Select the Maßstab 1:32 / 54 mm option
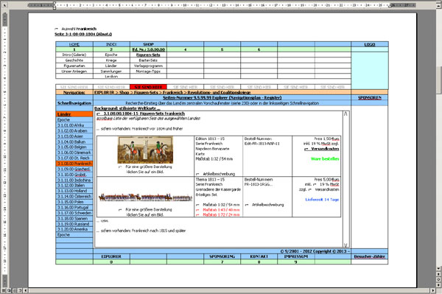 point(221,205)
